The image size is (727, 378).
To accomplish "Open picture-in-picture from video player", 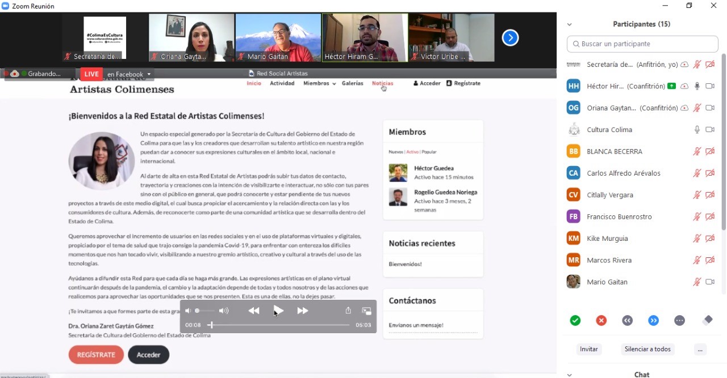I will pos(367,311).
